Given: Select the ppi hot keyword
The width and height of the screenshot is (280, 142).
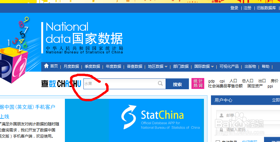Looking at the screenshot, I should point(270,86).
